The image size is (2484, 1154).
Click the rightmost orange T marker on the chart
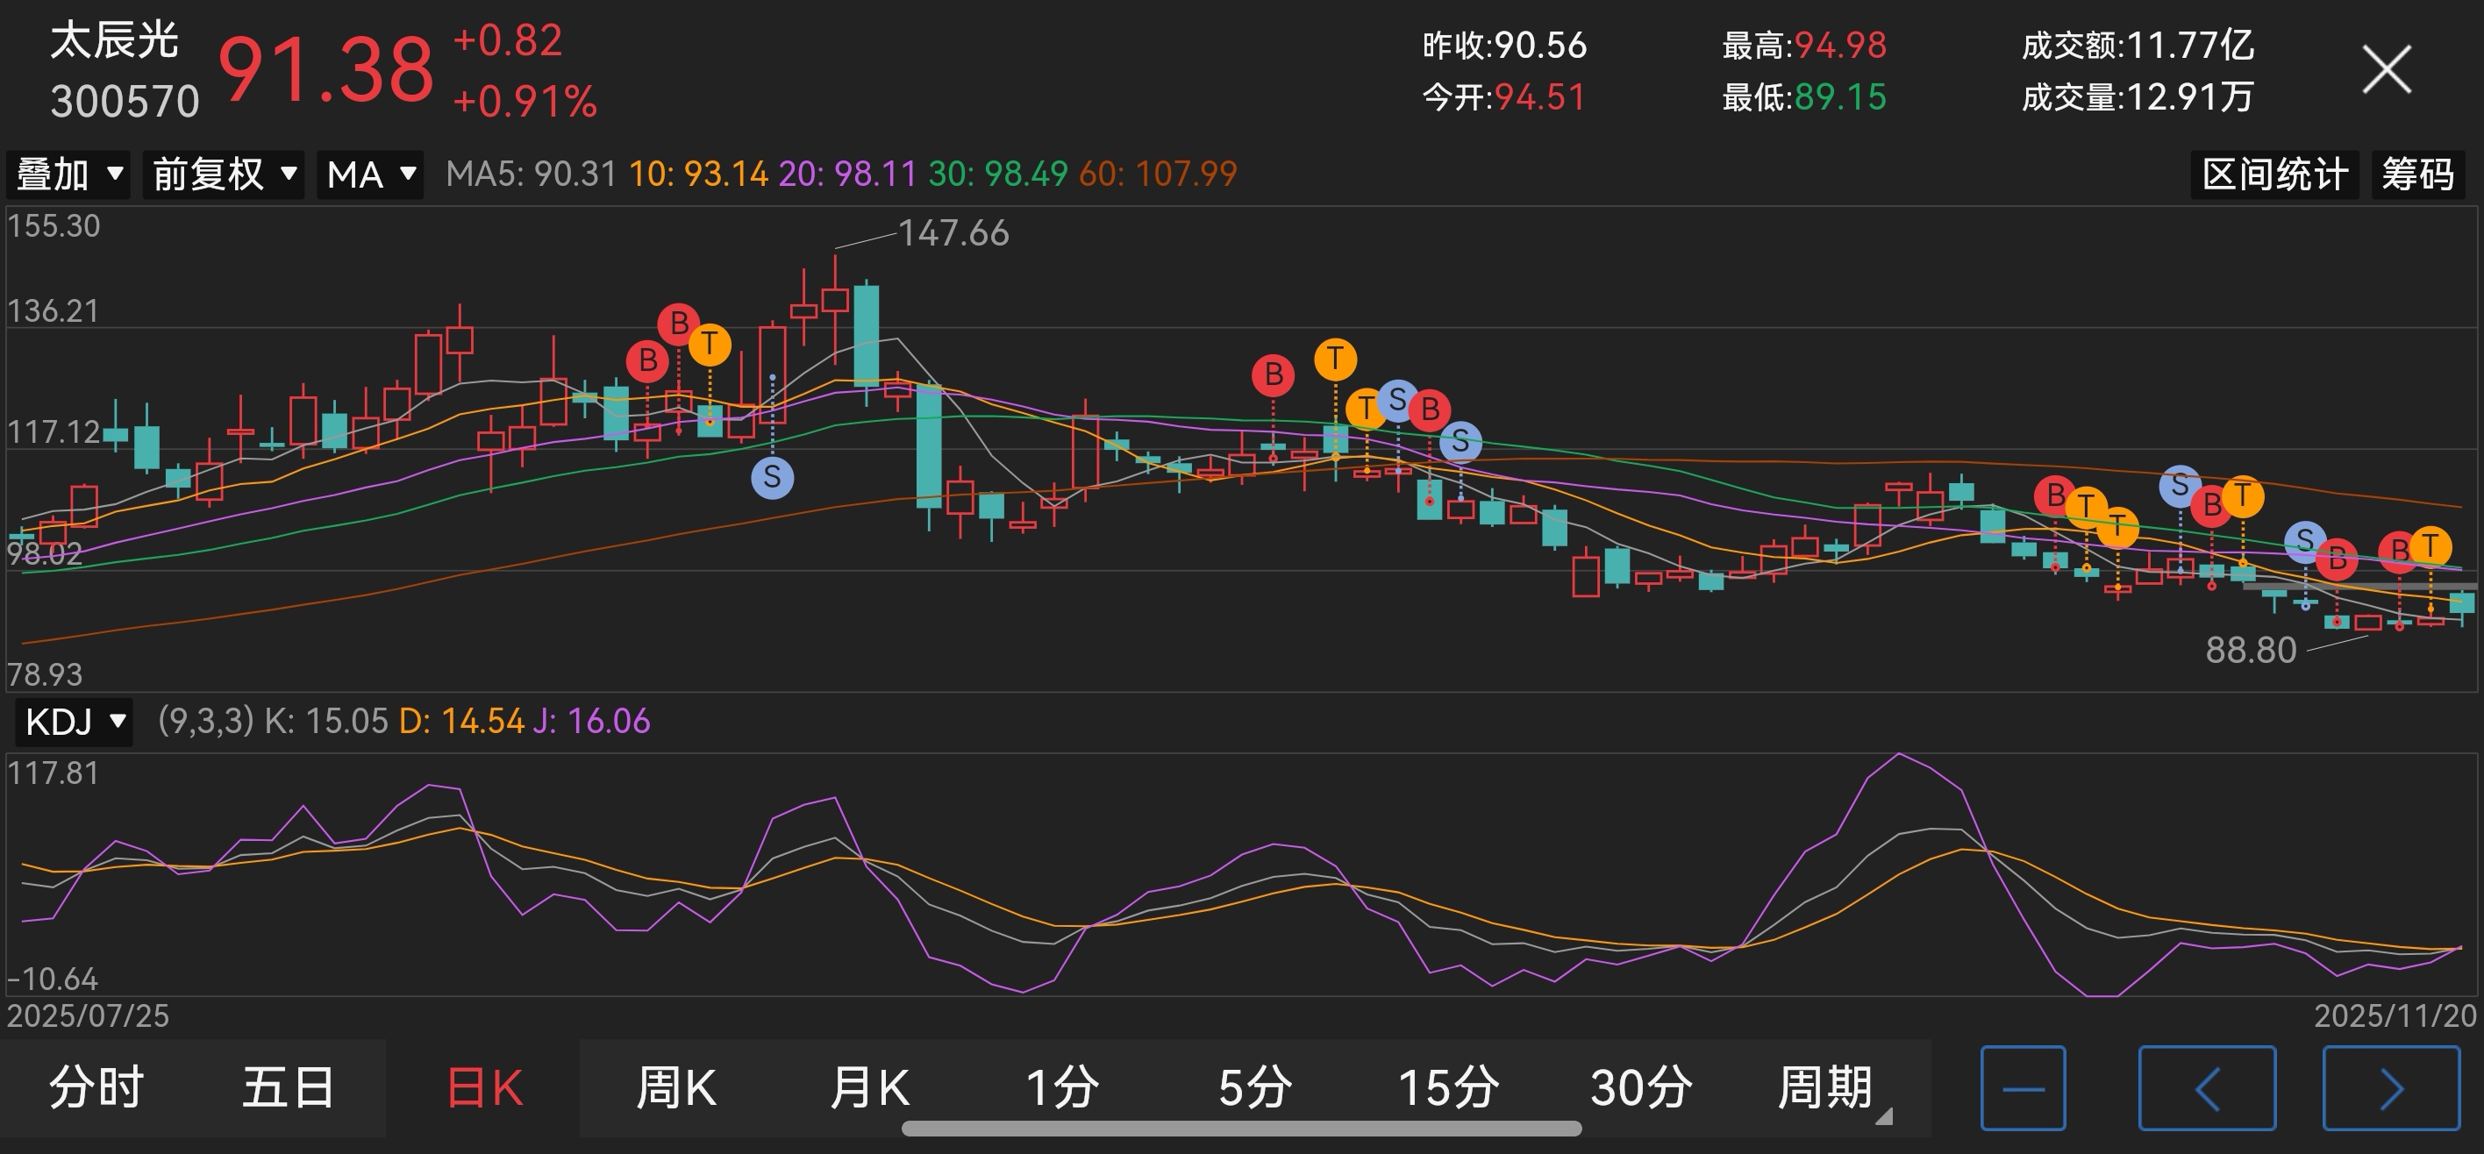click(2431, 546)
